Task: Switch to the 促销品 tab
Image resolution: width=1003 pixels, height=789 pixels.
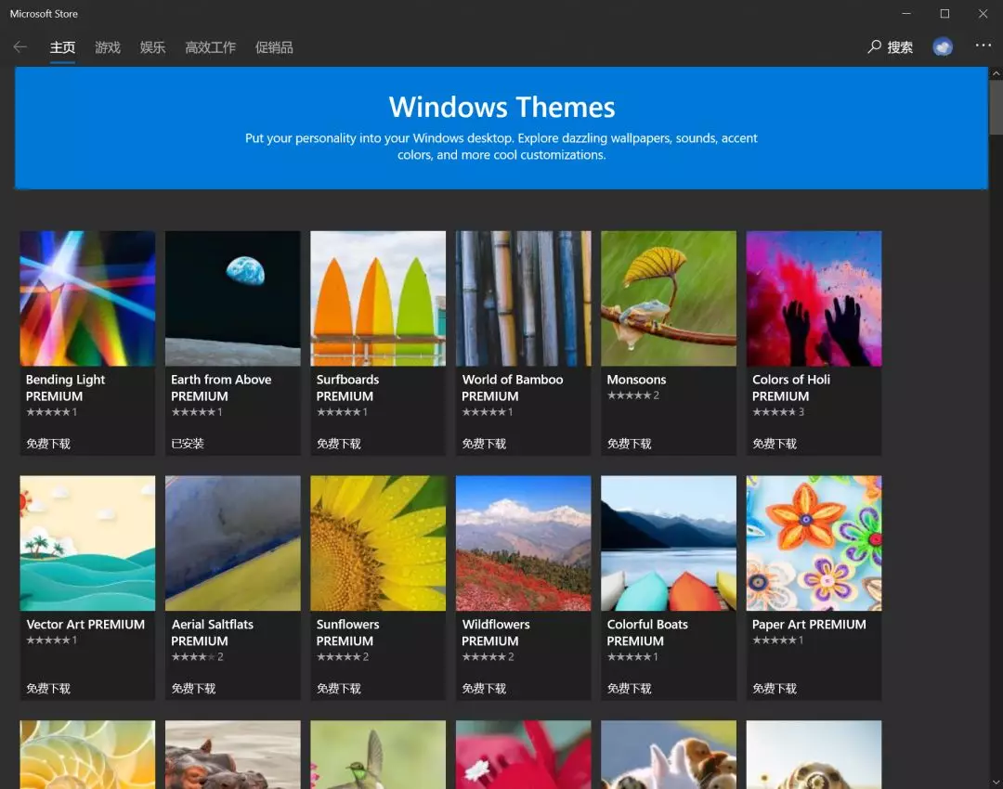Action: [274, 47]
